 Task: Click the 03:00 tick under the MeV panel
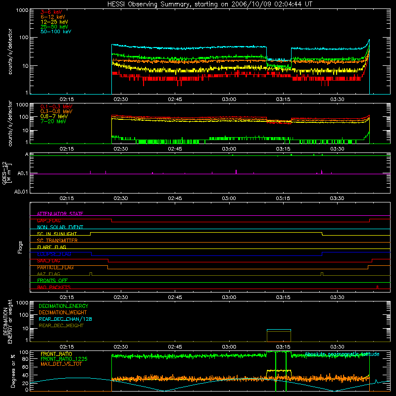229,149
